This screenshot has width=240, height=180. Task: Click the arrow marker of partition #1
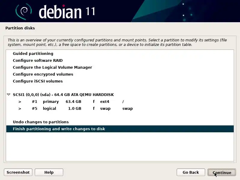[x=20, y=102]
